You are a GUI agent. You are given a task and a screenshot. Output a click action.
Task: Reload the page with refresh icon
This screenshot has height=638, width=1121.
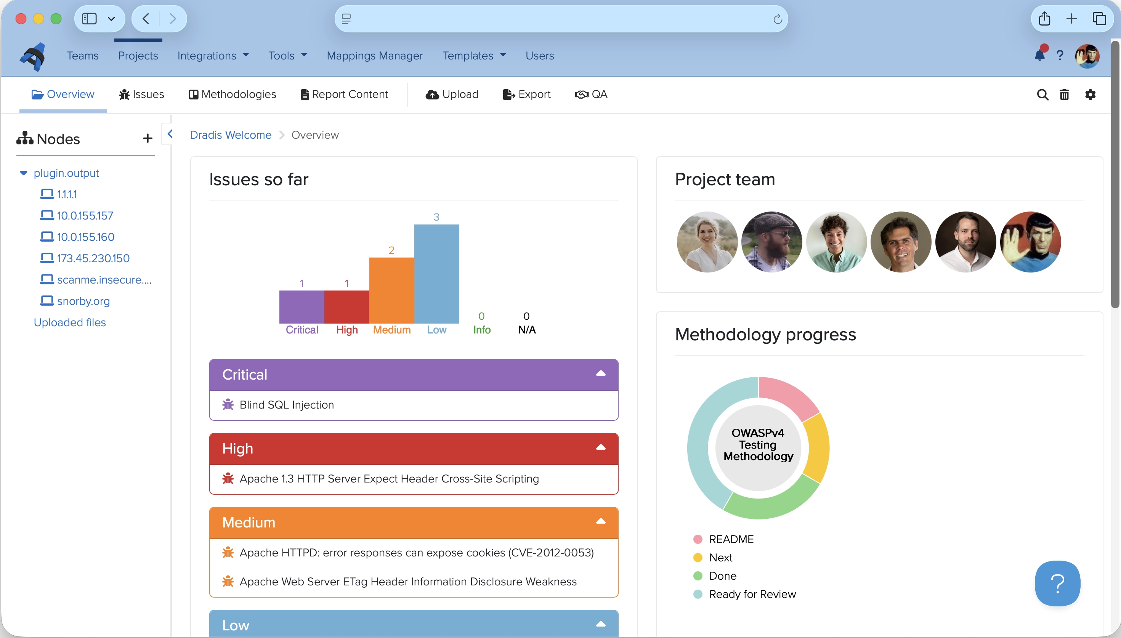[778, 19]
